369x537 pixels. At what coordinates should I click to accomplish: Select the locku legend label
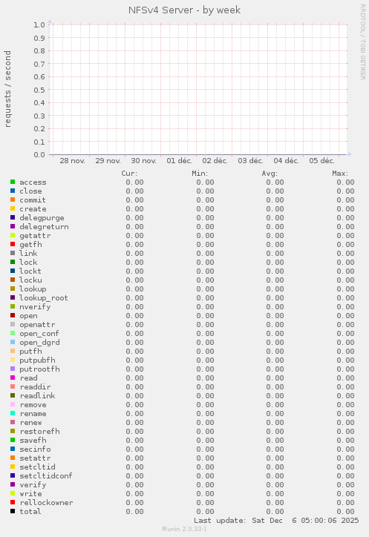tap(30, 280)
